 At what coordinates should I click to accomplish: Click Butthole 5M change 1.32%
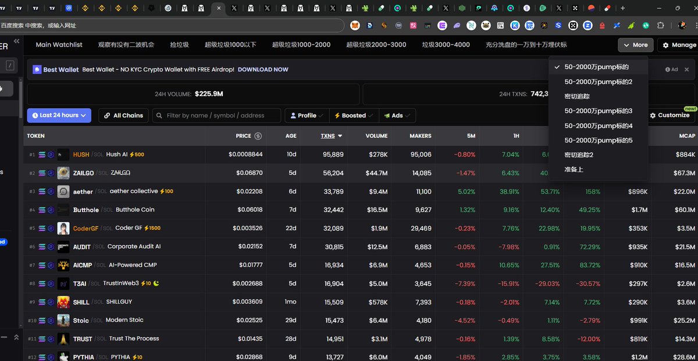point(467,210)
